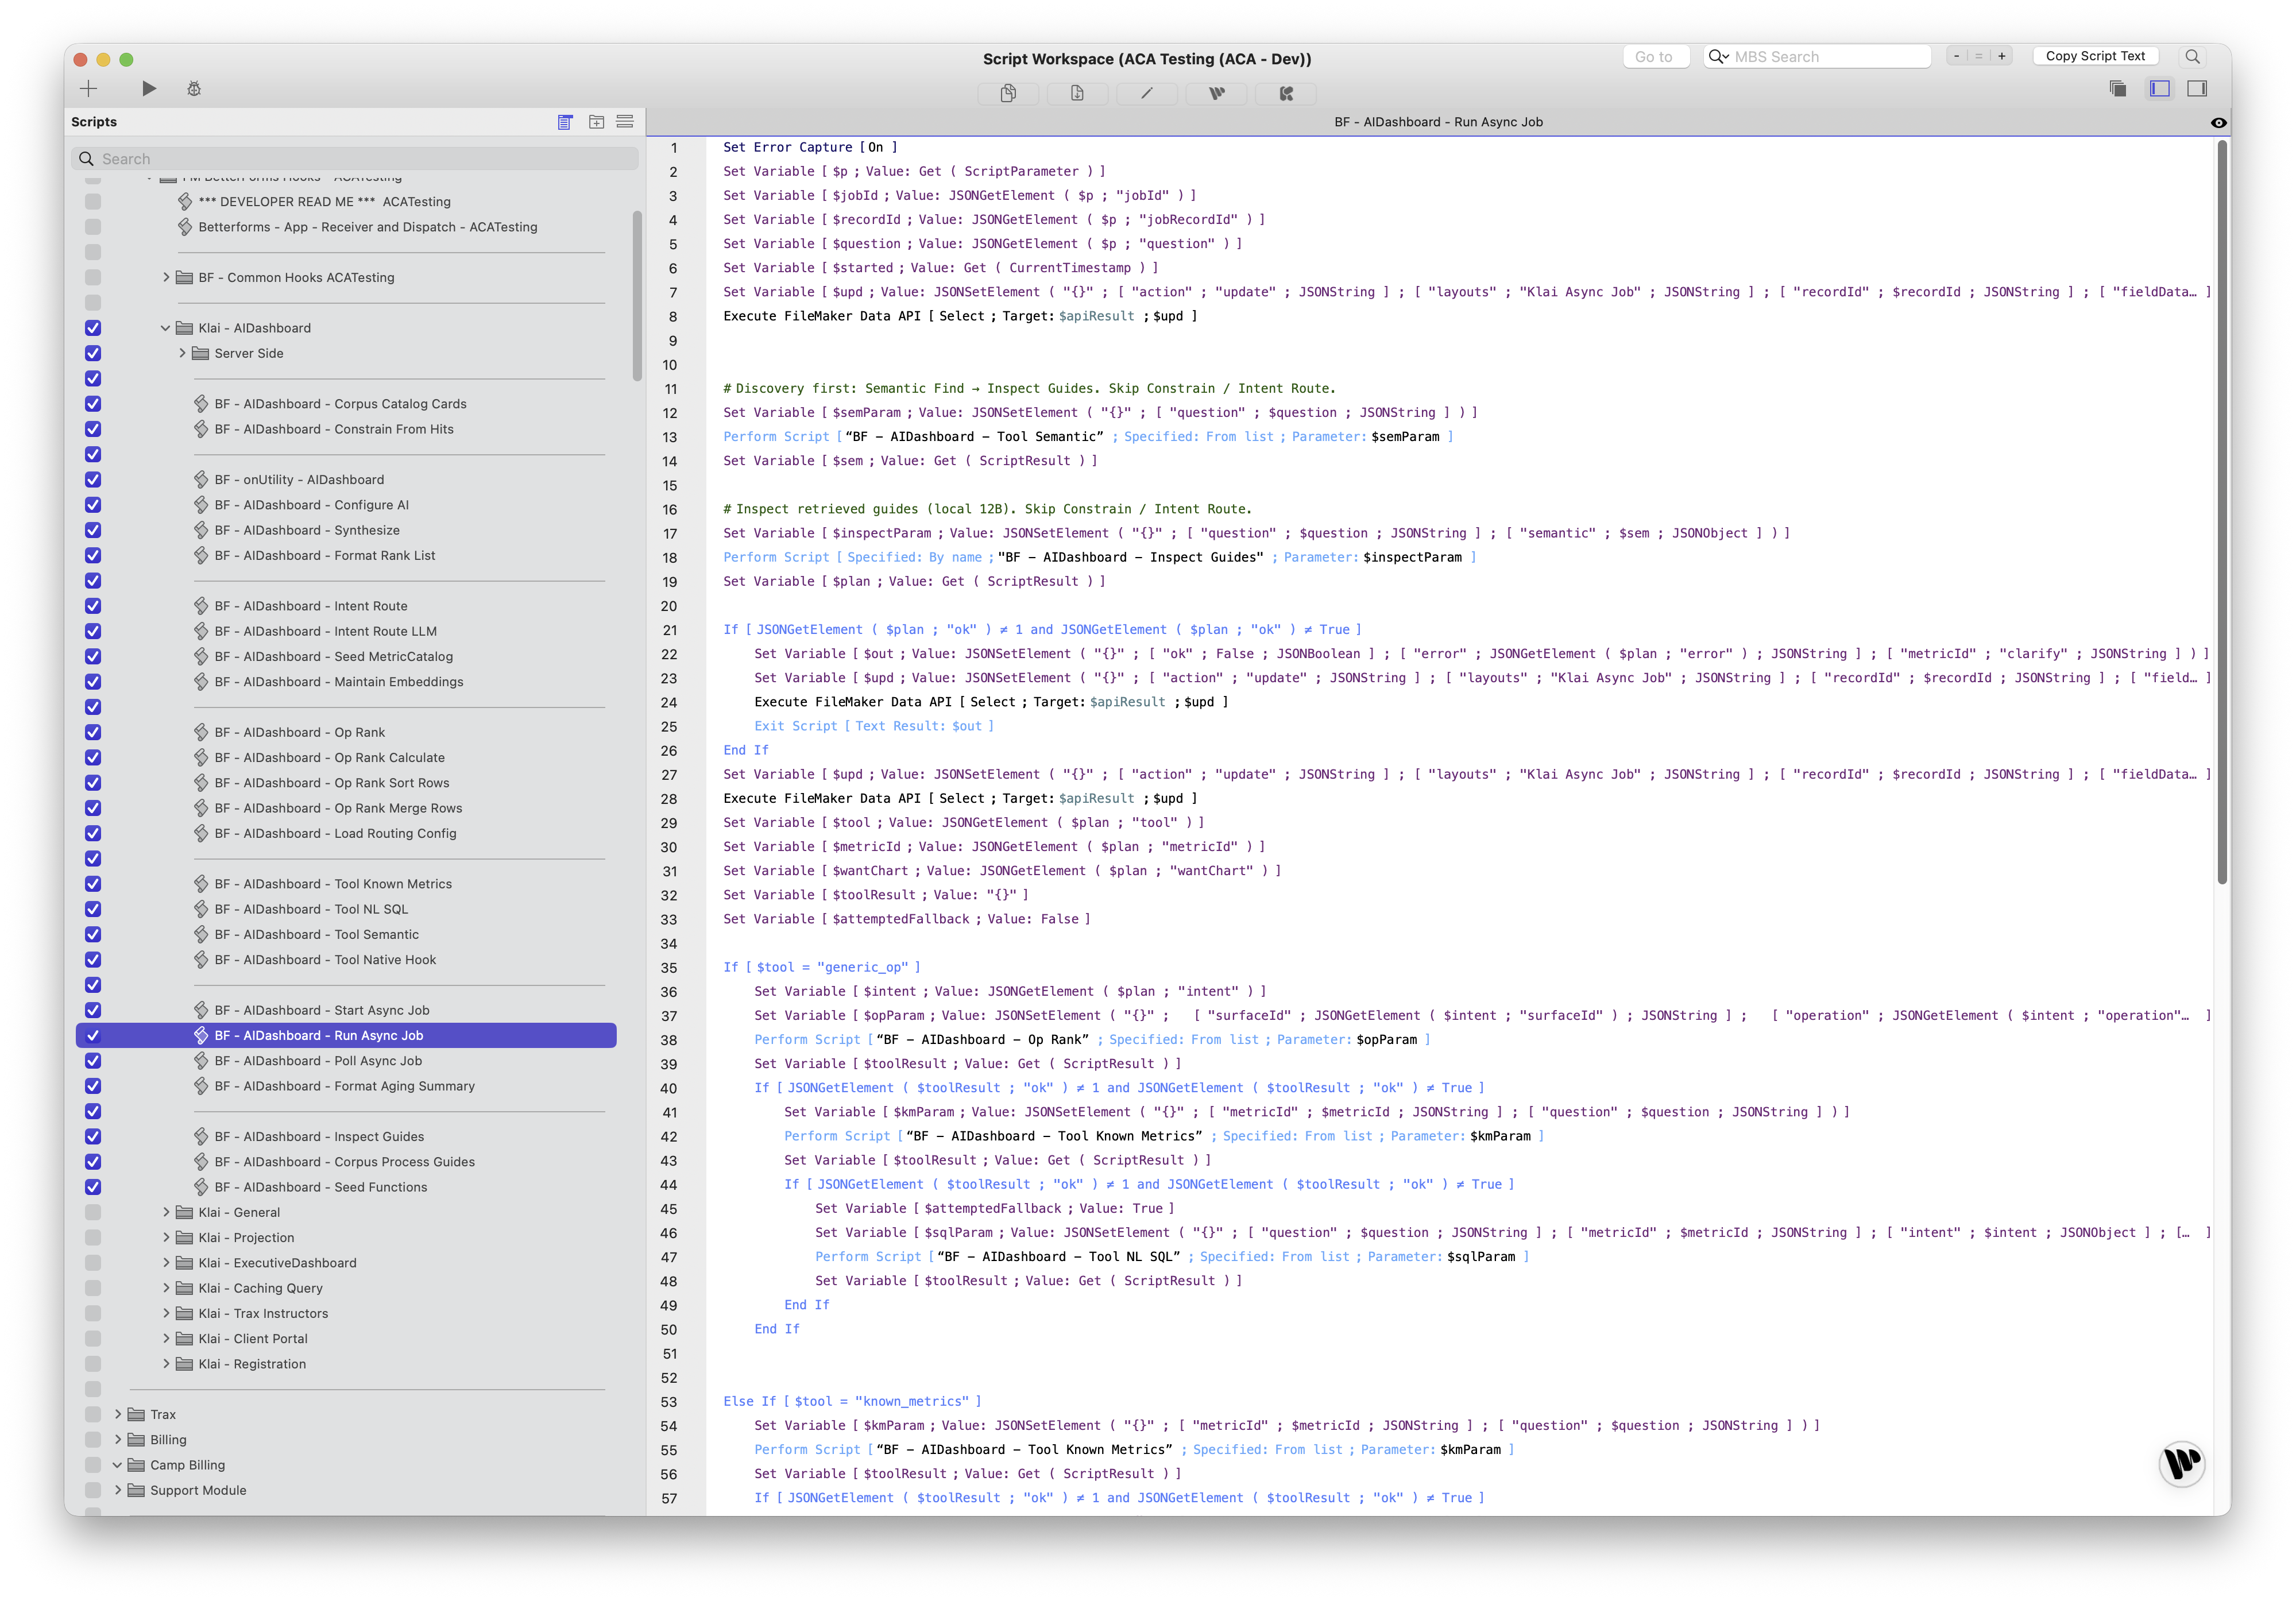The image size is (2296, 1601).
Task: Click the document import toolbar icon
Action: pos(1077,93)
